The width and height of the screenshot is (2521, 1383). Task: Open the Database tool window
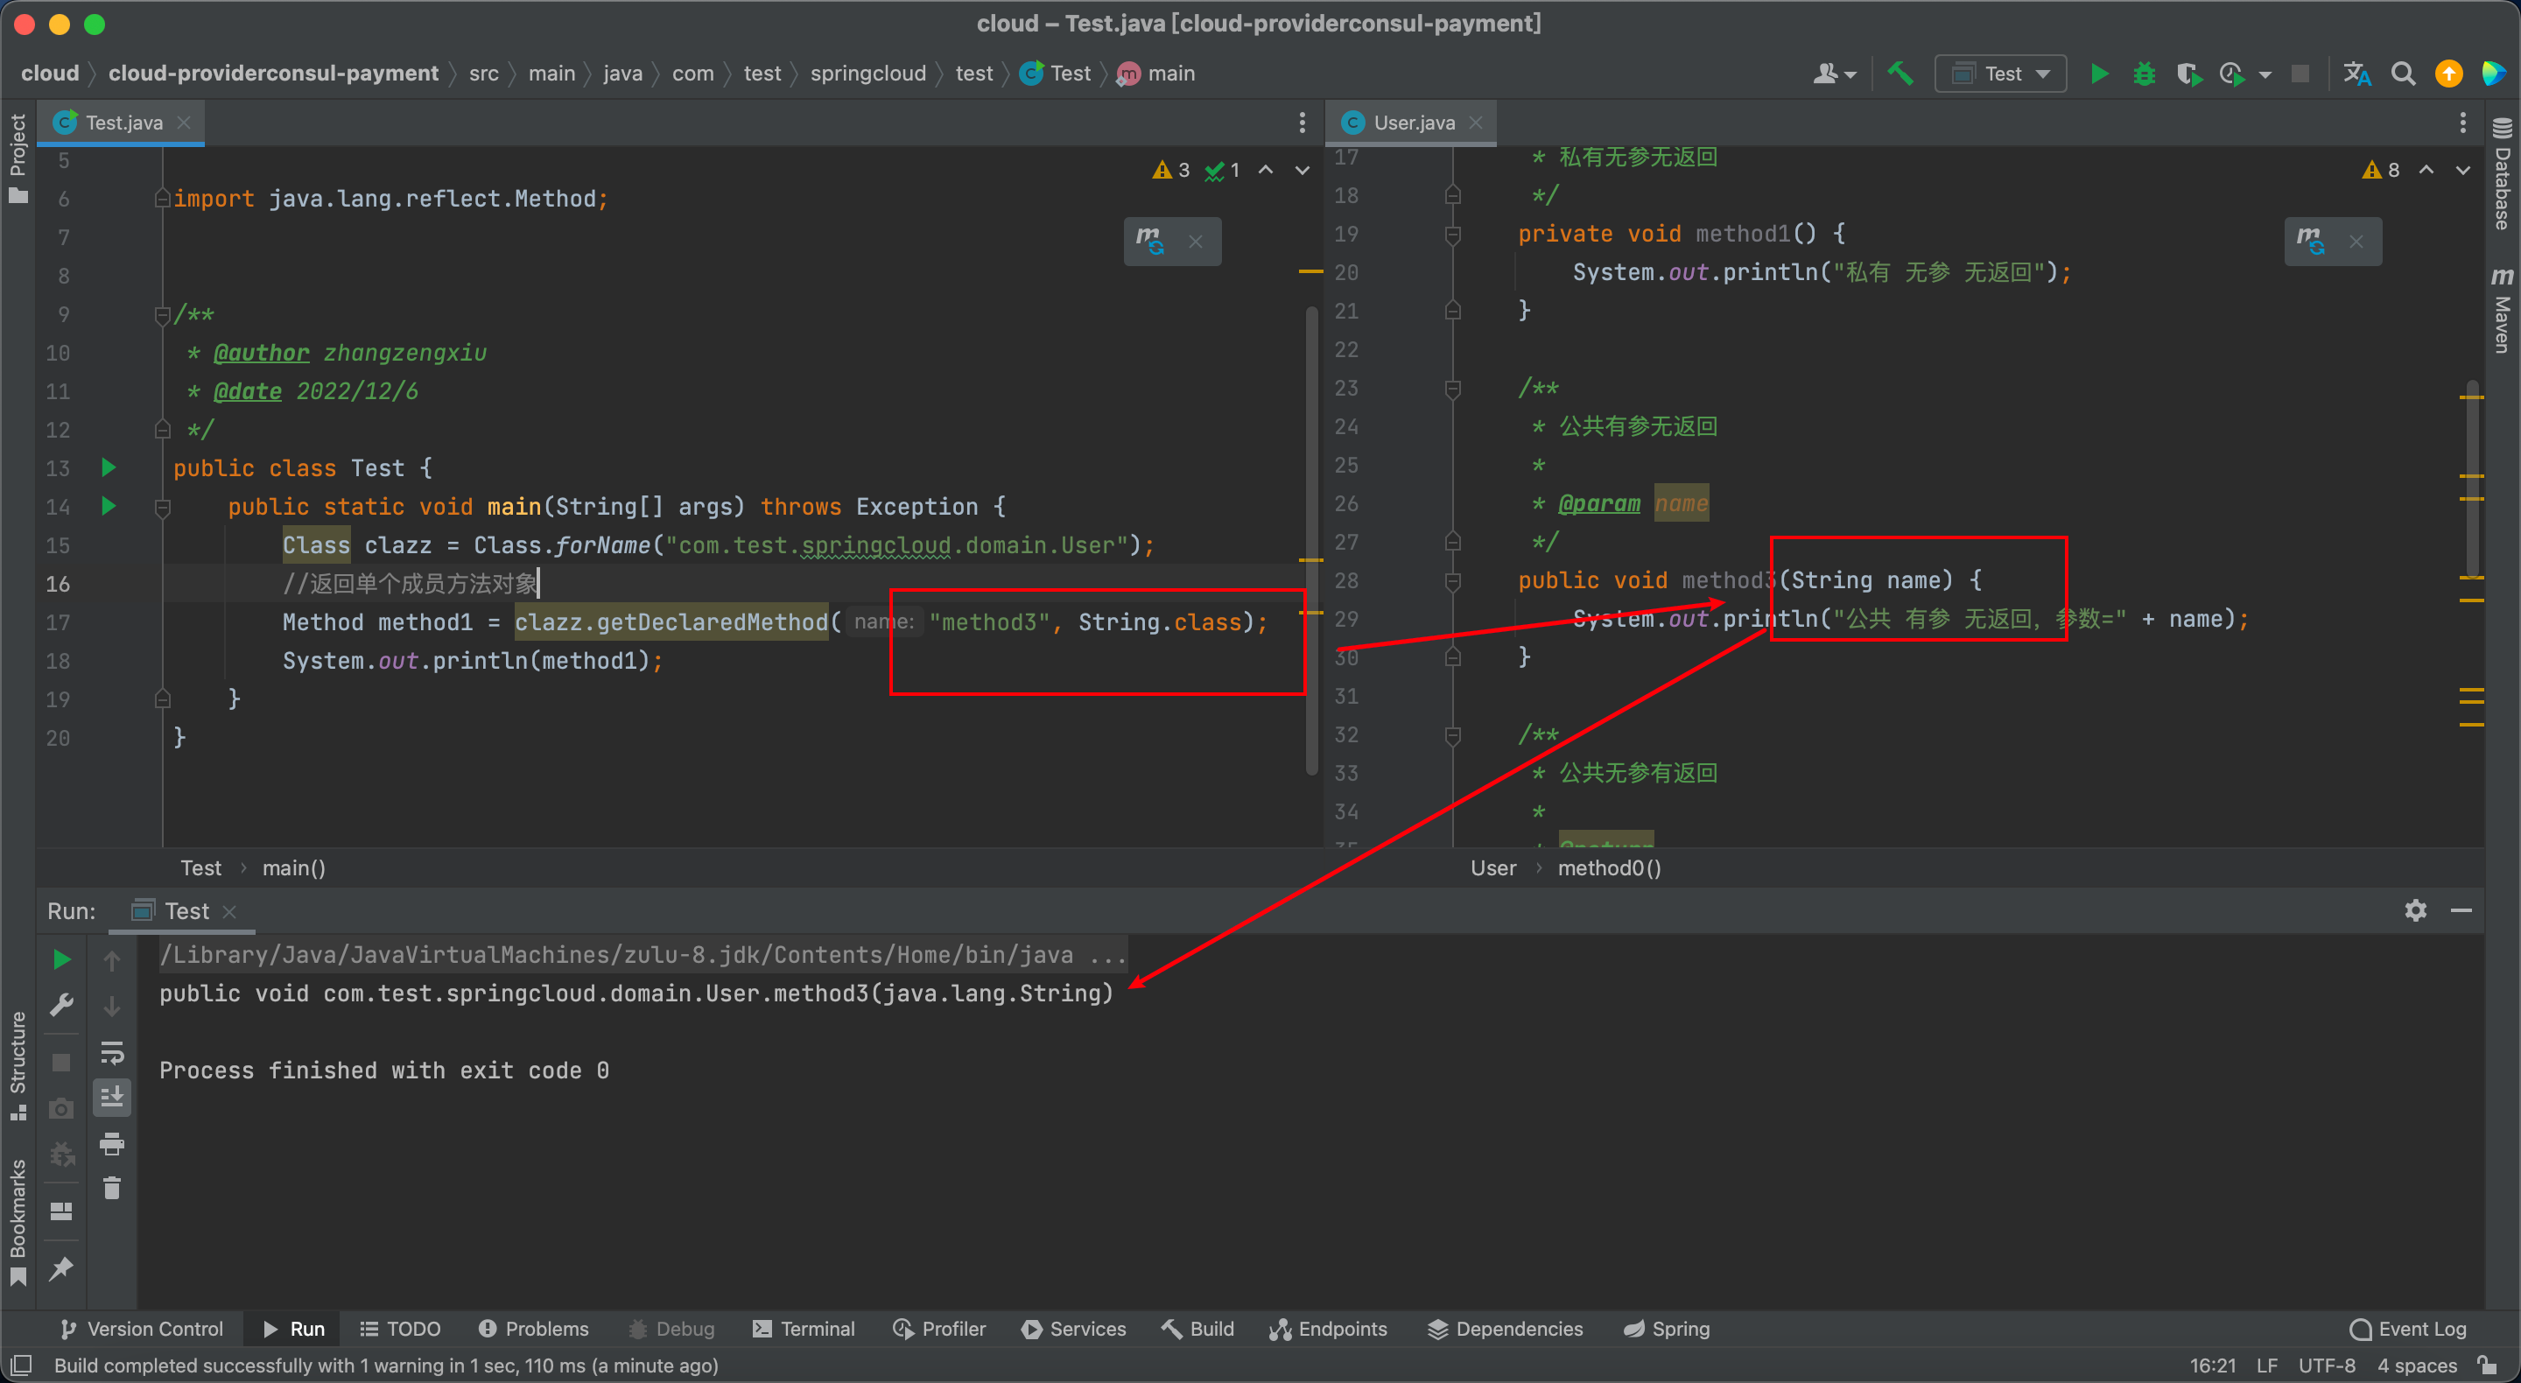point(2502,174)
